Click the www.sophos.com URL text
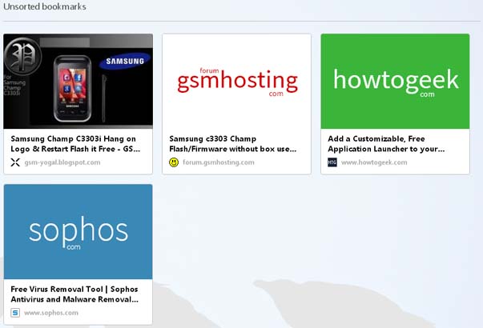 click(51, 313)
